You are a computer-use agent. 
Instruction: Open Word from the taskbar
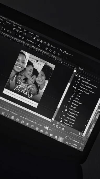click(32, 126)
